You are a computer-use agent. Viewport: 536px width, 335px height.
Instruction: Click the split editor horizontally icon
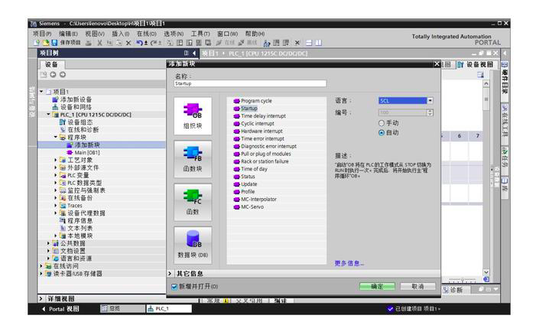(309, 43)
